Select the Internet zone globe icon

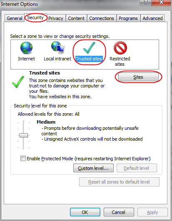click(26, 48)
